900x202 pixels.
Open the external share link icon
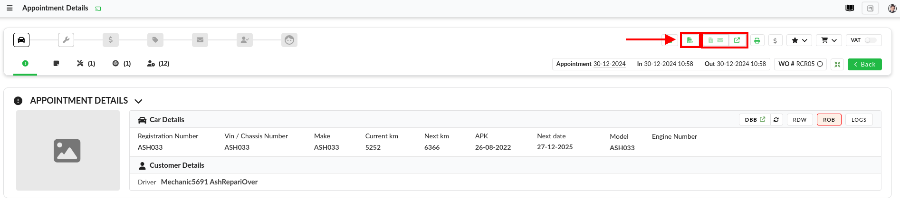point(737,40)
